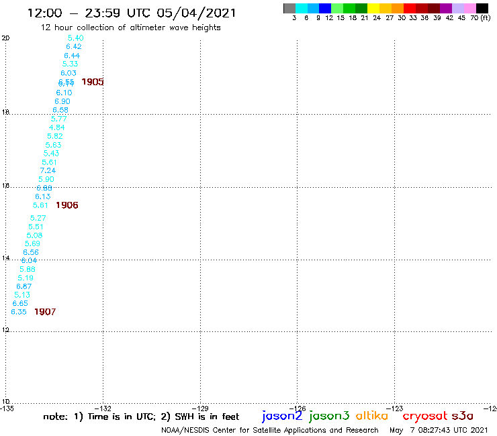Viewport: 497px width, 436px height.
Task: Click the 6.04 wave height value
Action: pos(29,260)
